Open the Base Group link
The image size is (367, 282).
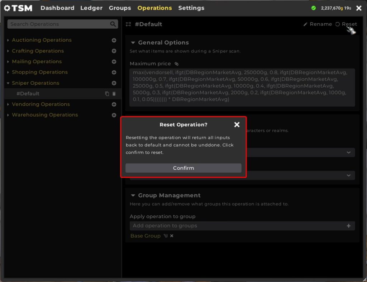click(x=145, y=236)
